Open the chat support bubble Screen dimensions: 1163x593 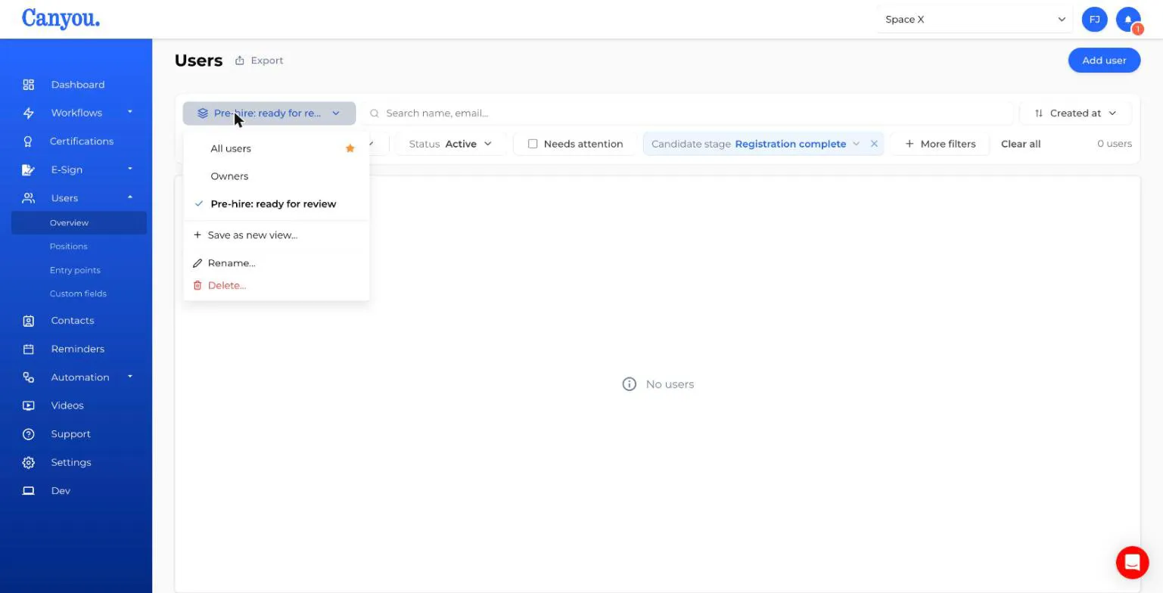point(1132,562)
